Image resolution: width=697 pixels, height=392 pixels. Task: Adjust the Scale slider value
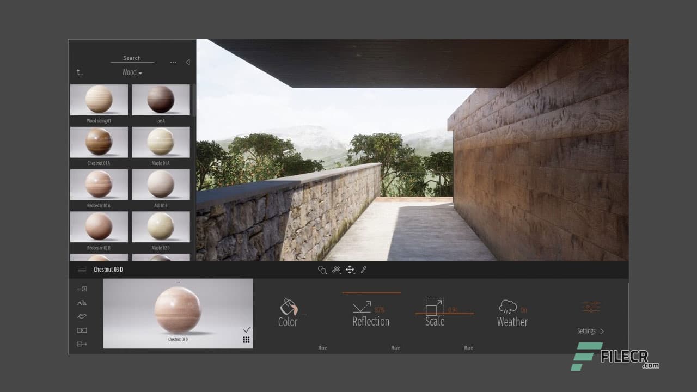[444, 313]
